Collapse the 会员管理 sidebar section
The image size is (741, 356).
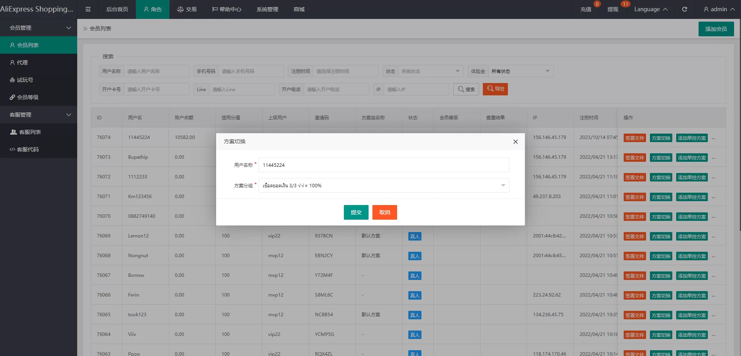(39, 28)
